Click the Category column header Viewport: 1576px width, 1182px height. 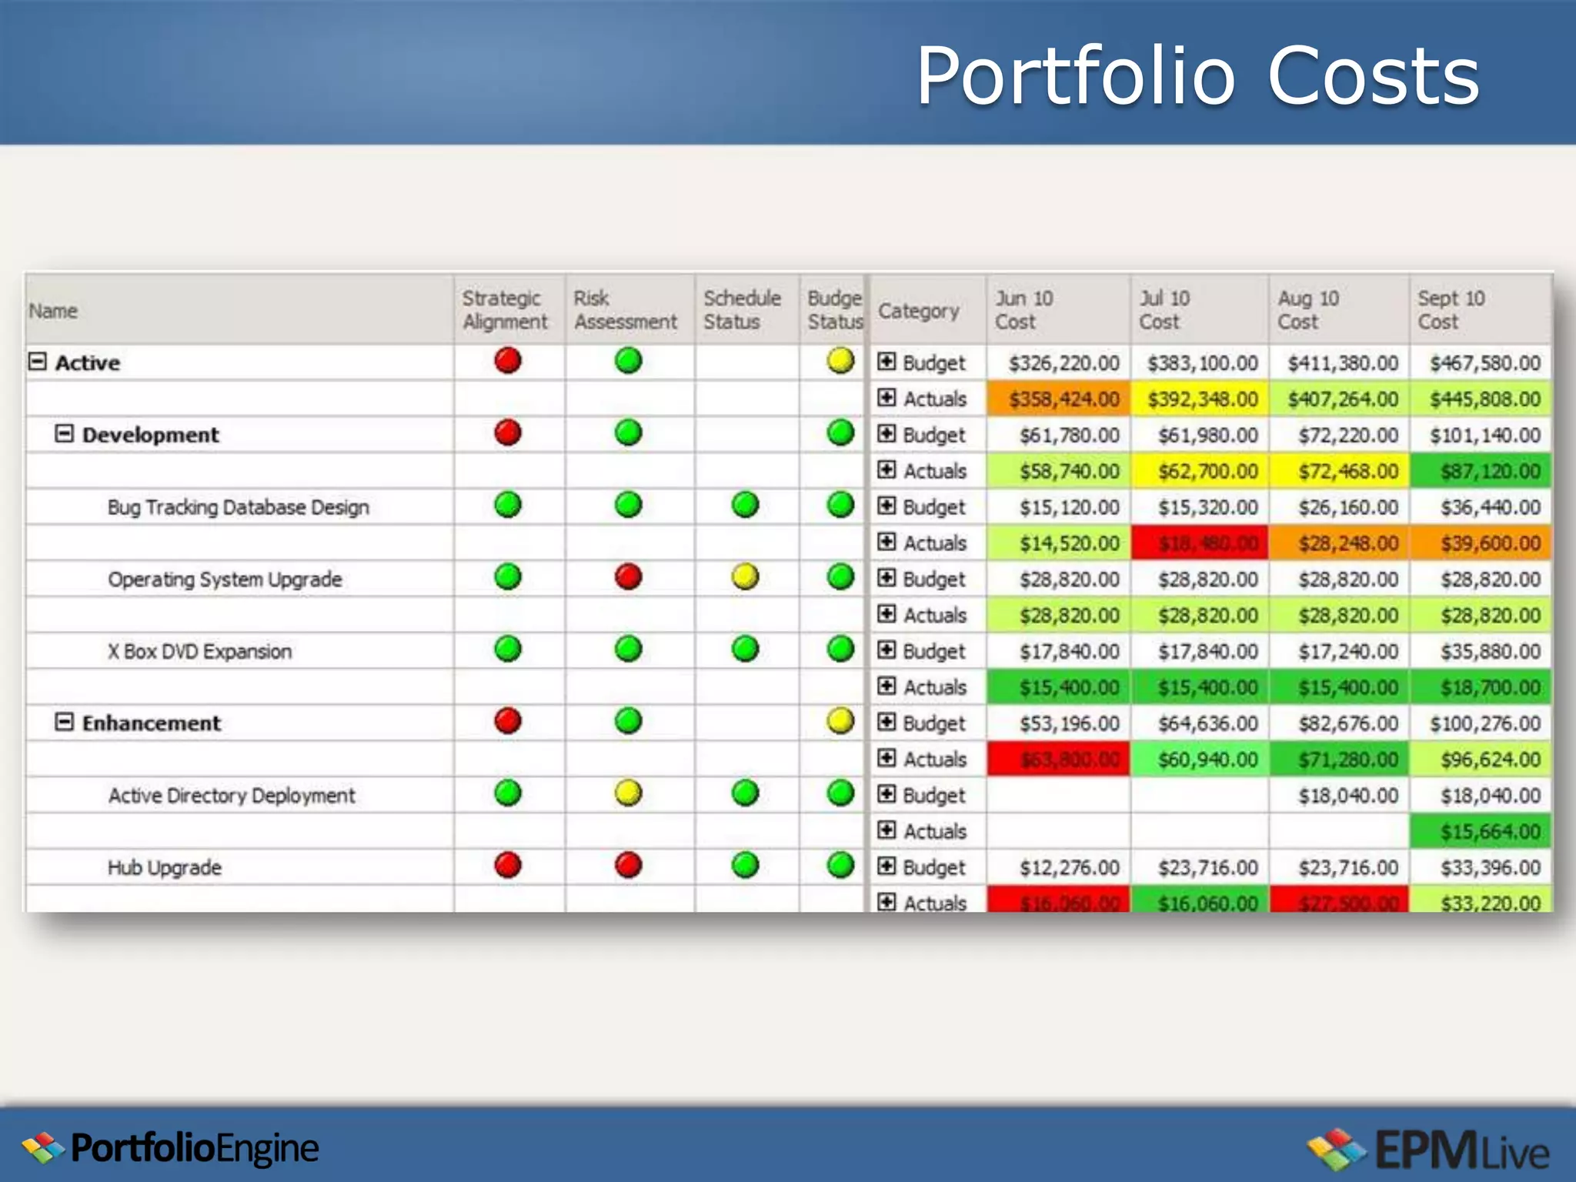pyautogui.click(x=927, y=310)
